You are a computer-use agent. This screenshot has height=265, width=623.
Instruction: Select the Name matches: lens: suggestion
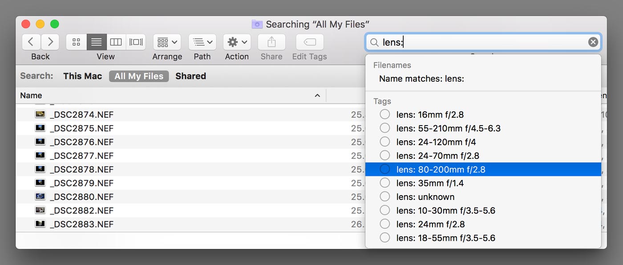(x=421, y=79)
